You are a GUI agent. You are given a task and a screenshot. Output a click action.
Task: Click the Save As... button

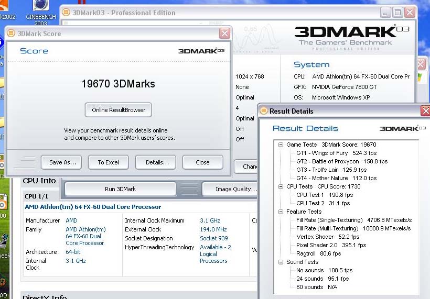click(x=61, y=162)
